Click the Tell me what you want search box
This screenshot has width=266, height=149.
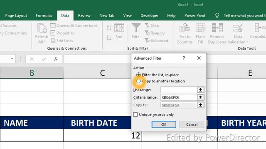(x=245, y=16)
